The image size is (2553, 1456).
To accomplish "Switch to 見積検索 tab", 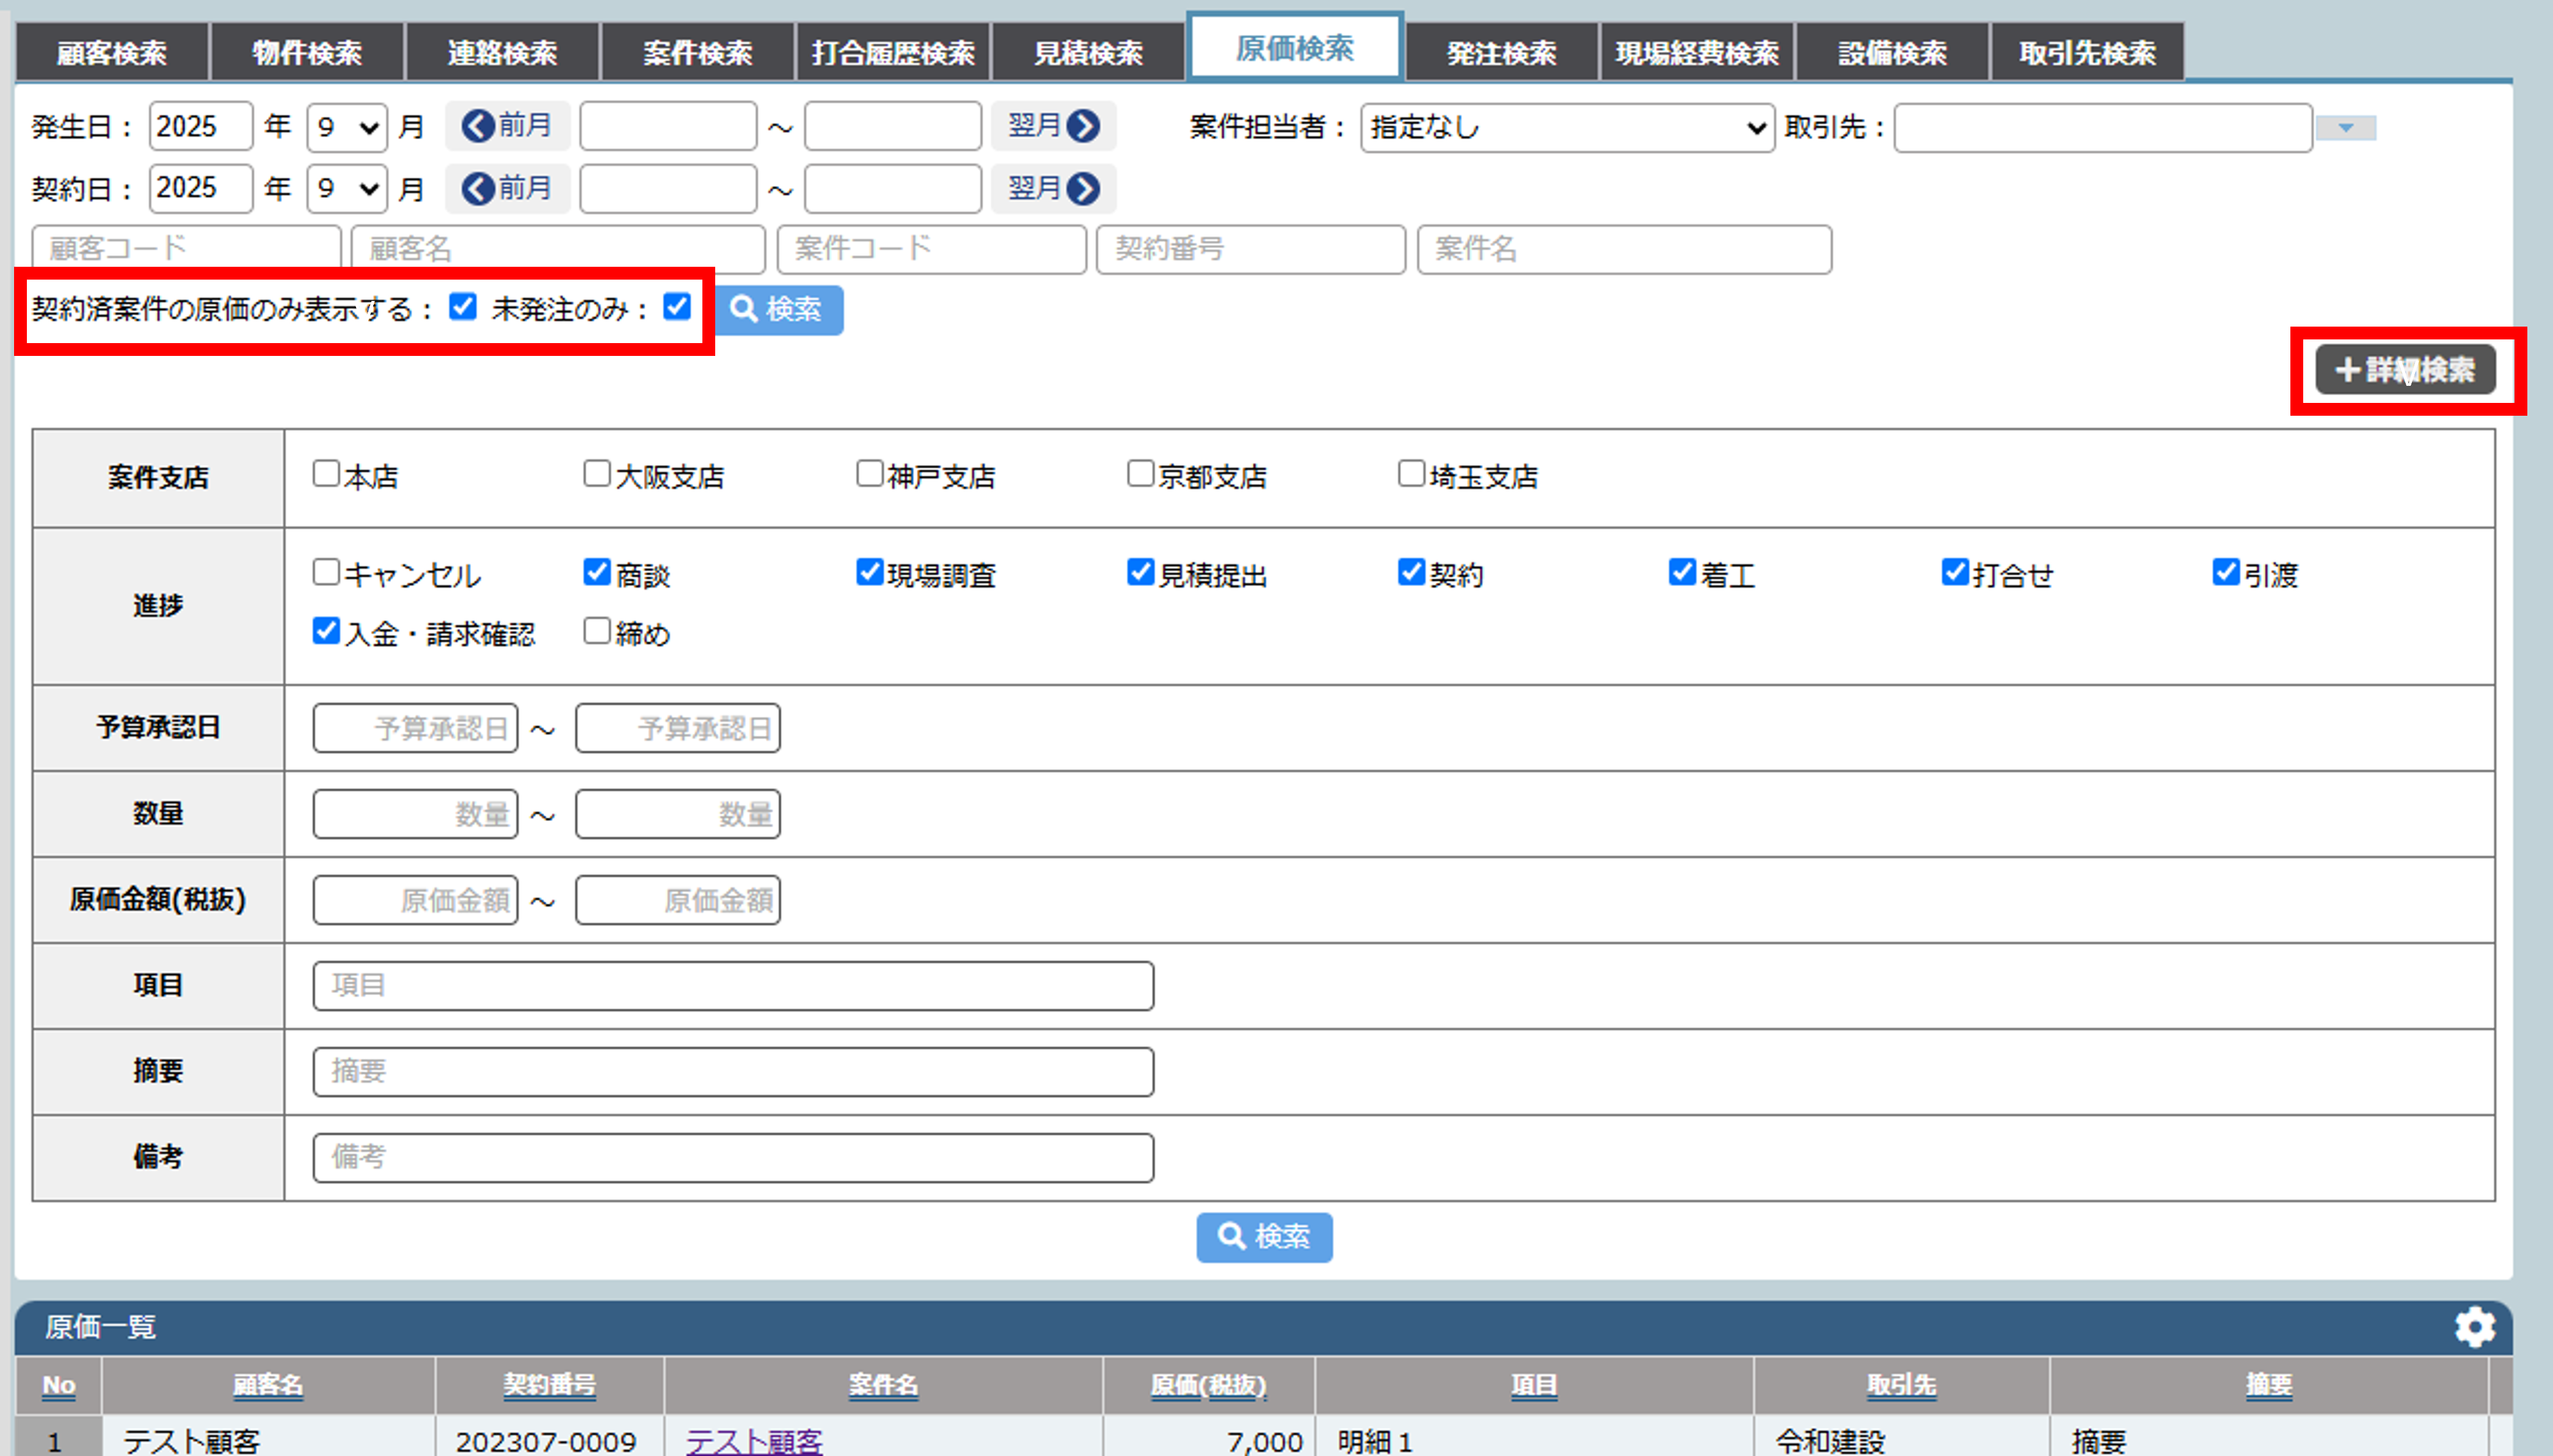I will 1087,52.
